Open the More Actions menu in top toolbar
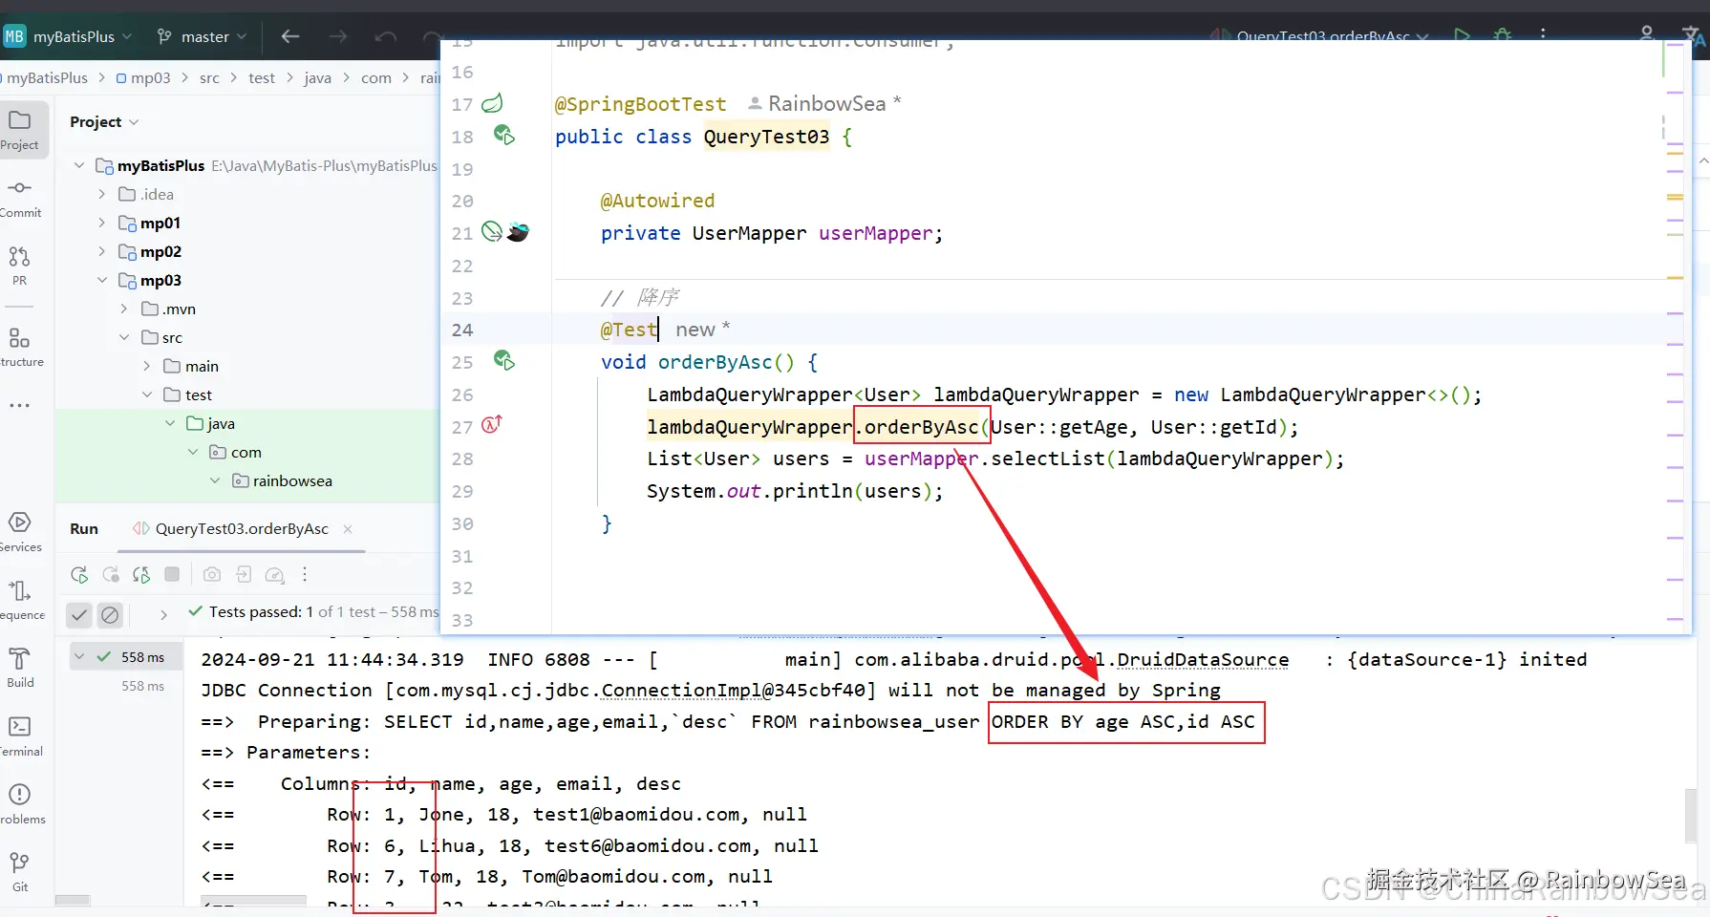 [x=1543, y=35]
